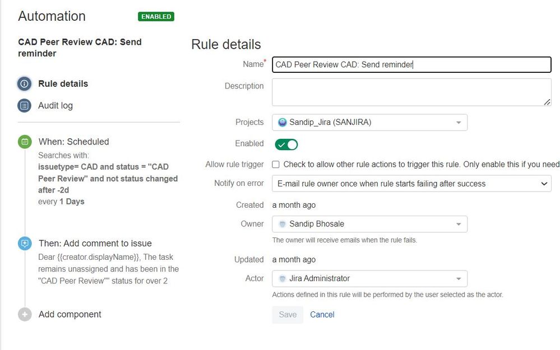Click into the Description text area
This screenshot has height=350, width=560.
411,92
